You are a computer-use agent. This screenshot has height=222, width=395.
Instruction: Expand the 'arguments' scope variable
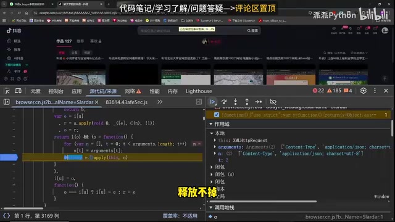coord(215,147)
